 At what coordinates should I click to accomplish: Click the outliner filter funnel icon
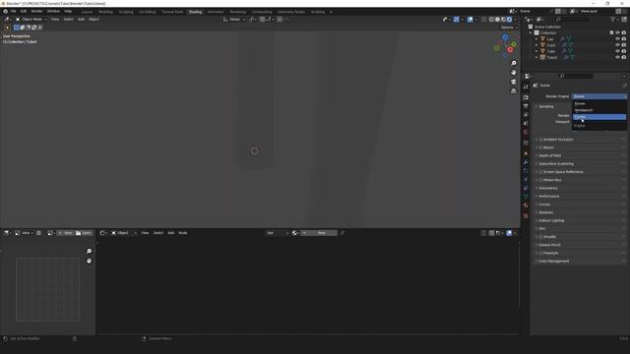613,20
